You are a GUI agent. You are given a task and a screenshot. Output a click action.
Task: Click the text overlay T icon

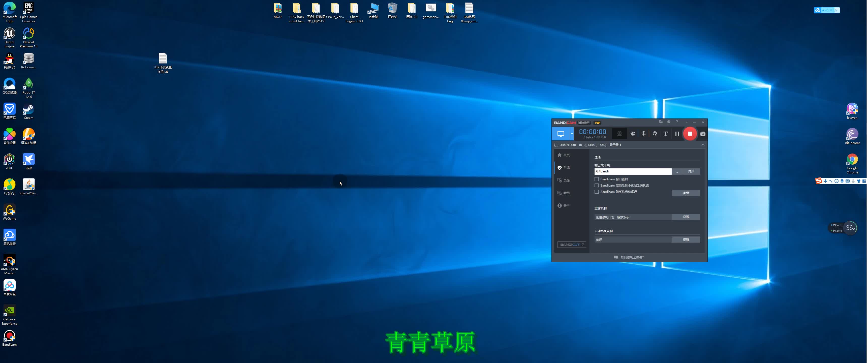click(665, 134)
